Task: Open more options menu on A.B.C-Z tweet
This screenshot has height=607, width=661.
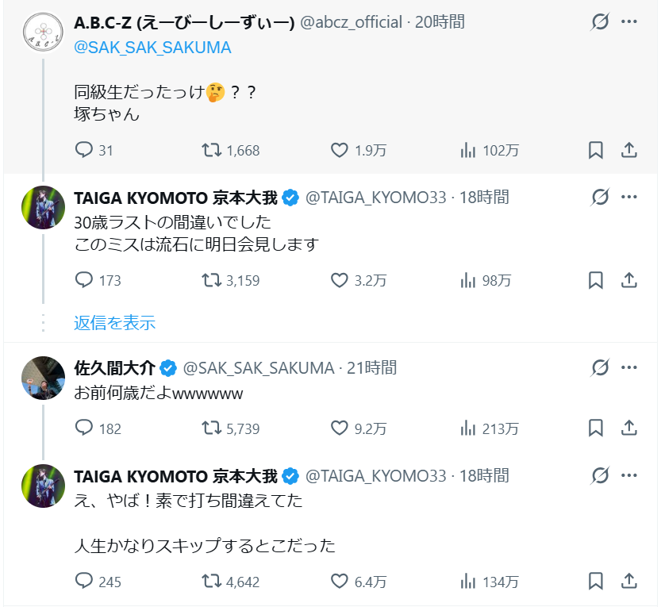Action: pyautogui.click(x=629, y=22)
